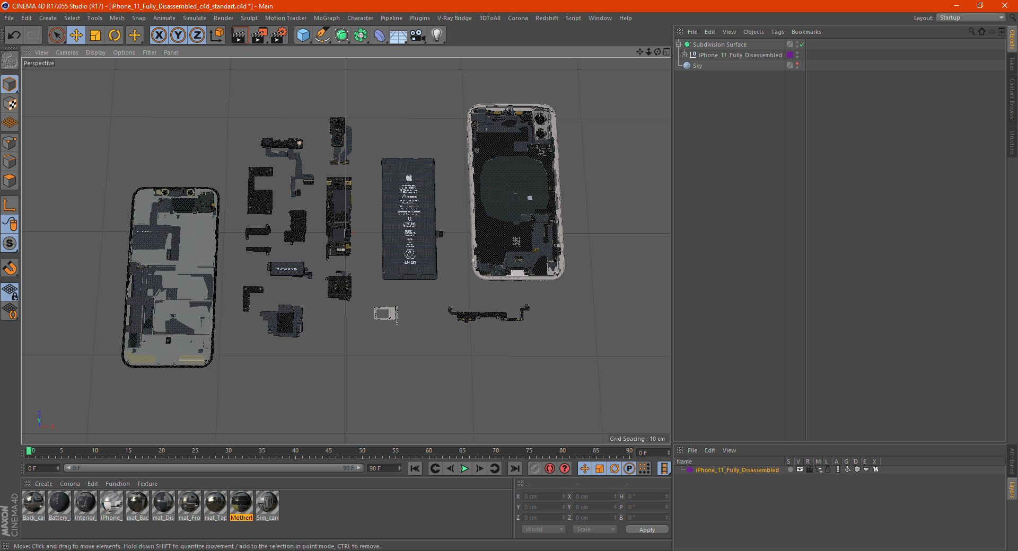This screenshot has height=551, width=1018.
Task: Open the Layout Startup dropdown
Action: pos(971,18)
